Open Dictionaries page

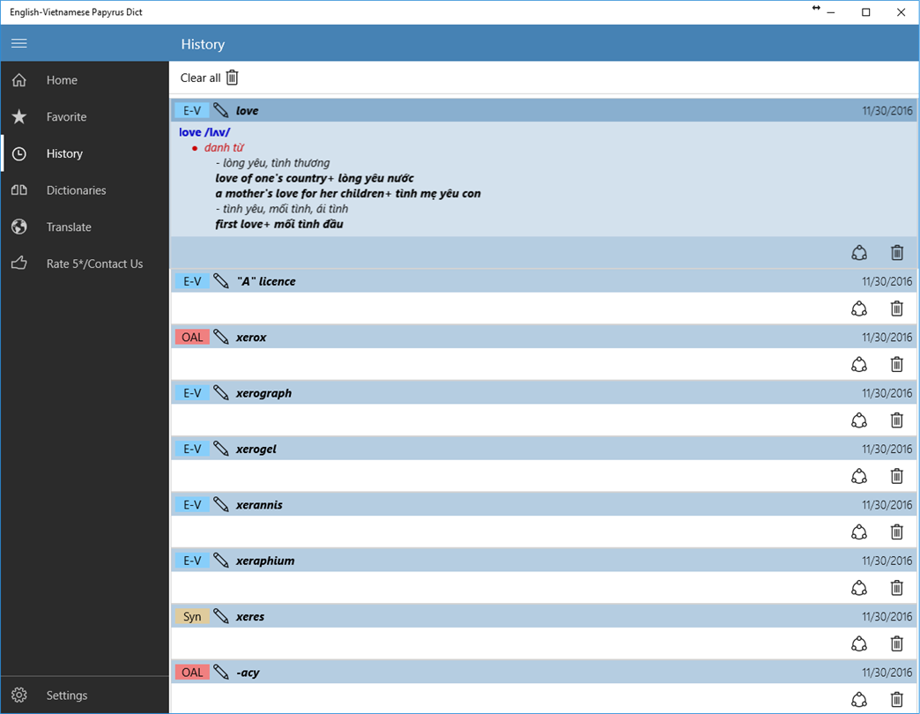point(85,190)
